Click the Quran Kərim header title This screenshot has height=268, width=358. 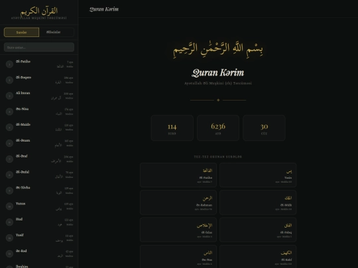[x=104, y=9]
